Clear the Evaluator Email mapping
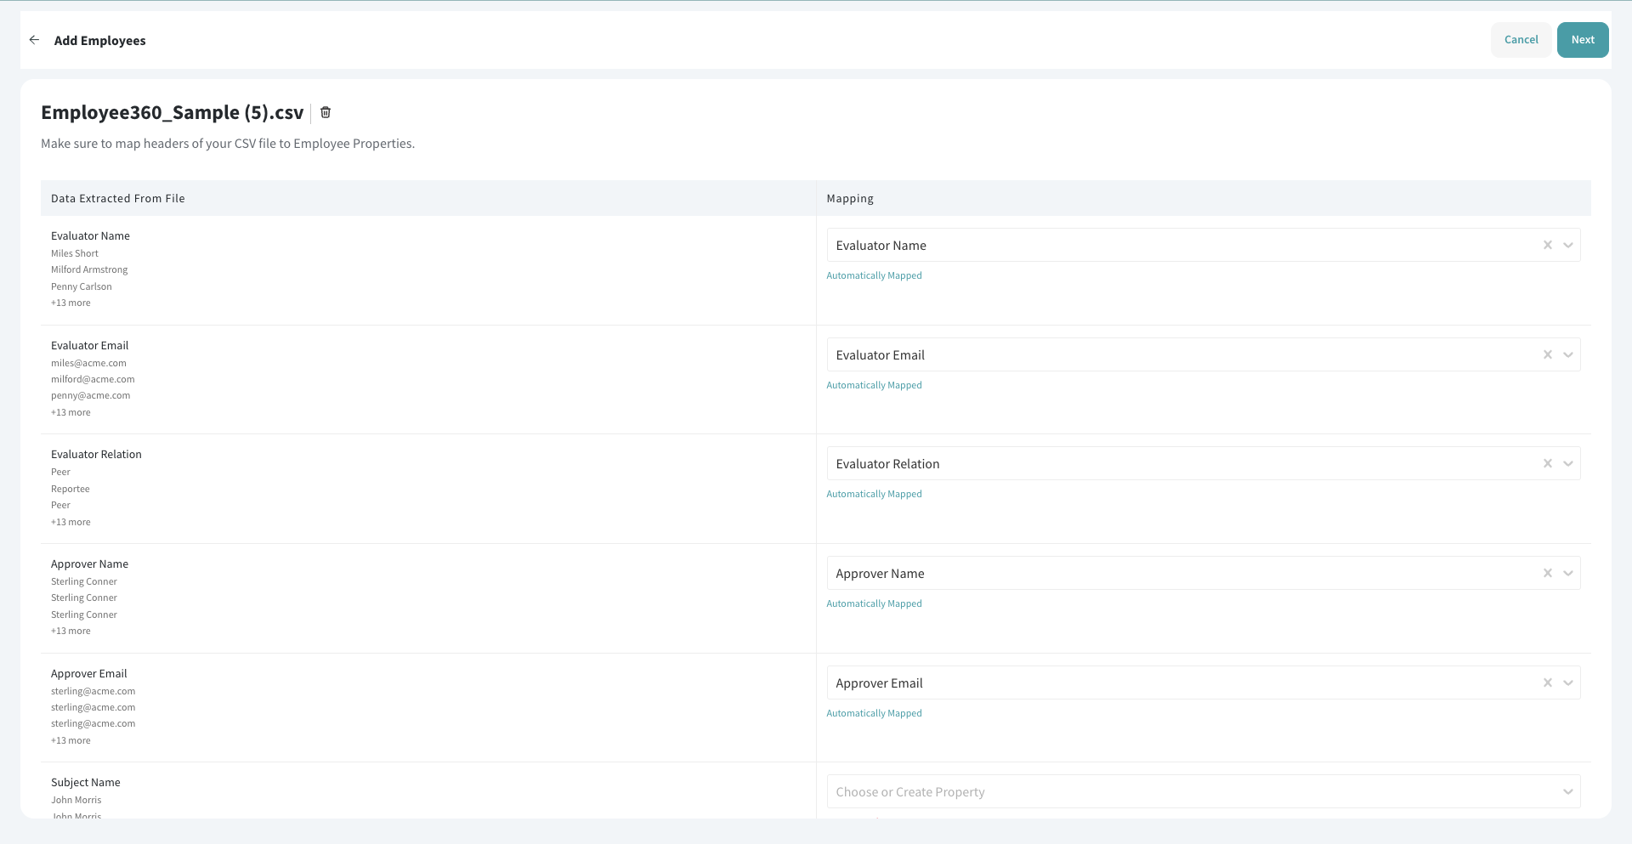 click(1547, 355)
